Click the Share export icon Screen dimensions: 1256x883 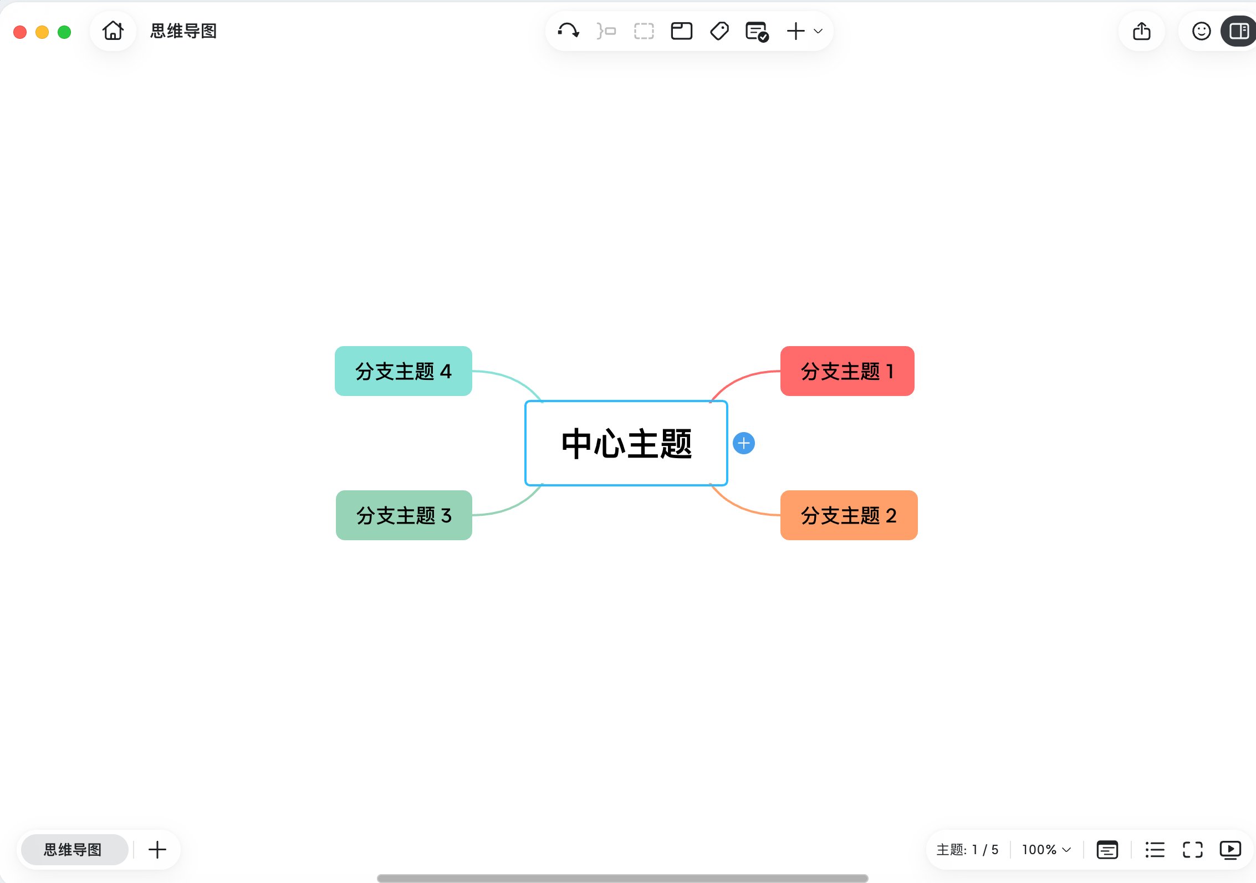(1142, 31)
